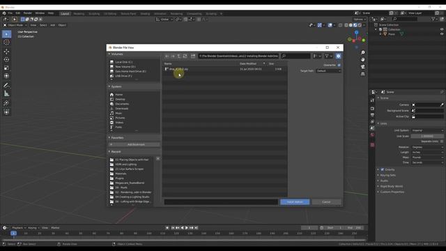Click the file path field in File View
Screen dimensions: 446x251
[238, 56]
